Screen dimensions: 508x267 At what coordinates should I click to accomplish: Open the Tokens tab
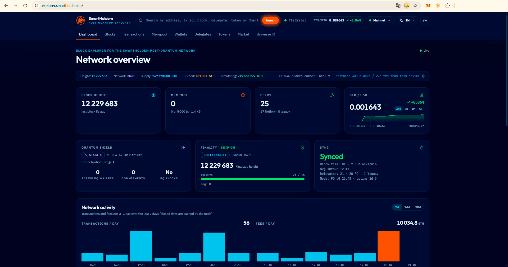click(224, 34)
